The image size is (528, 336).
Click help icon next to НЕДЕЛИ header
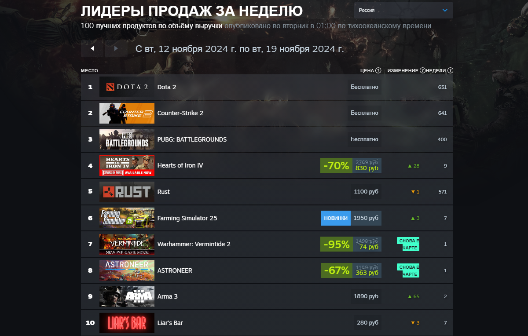450,70
